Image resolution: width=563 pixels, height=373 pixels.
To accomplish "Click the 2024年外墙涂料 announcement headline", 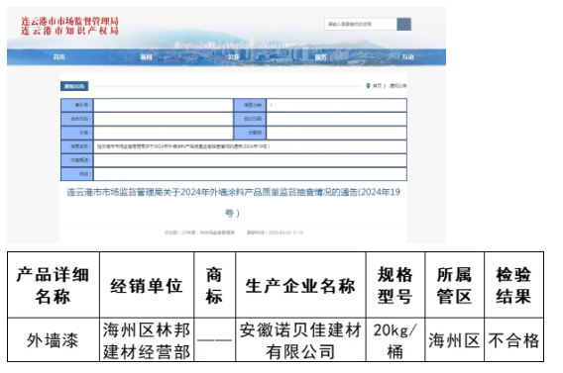I will [x=233, y=203].
